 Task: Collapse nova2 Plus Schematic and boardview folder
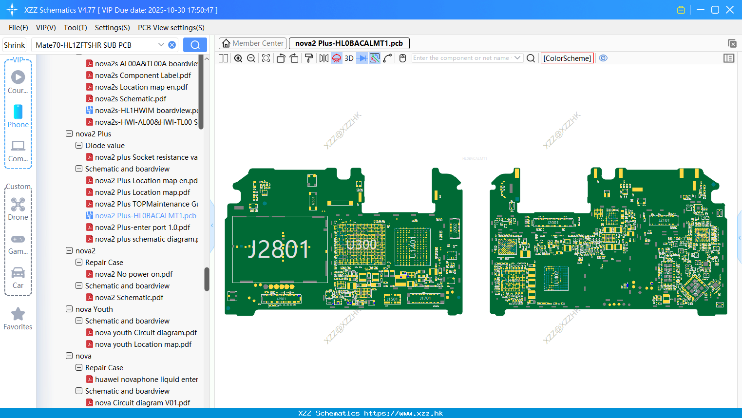(x=79, y=169)
